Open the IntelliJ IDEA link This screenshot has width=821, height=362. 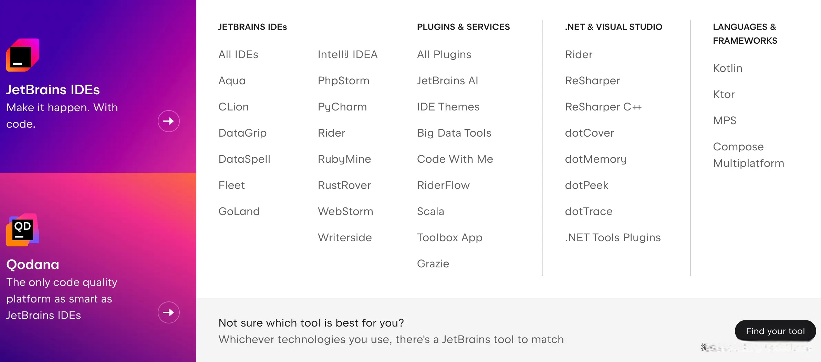coord(347,54)
